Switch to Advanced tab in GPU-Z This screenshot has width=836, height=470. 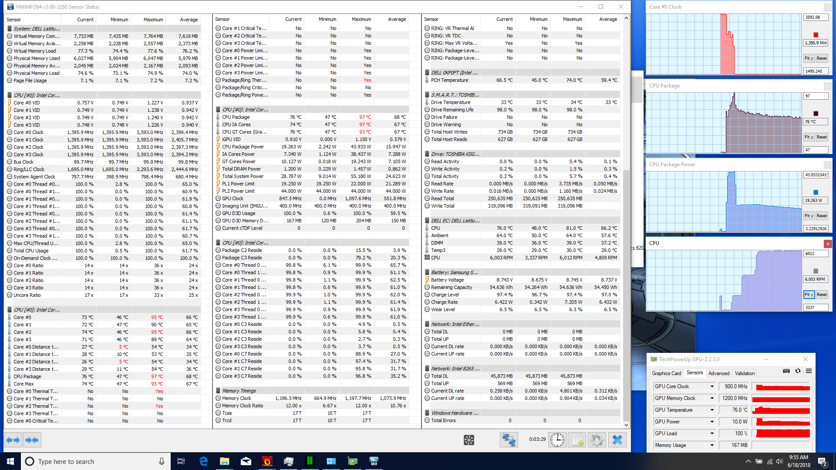[x=718, y=373]
